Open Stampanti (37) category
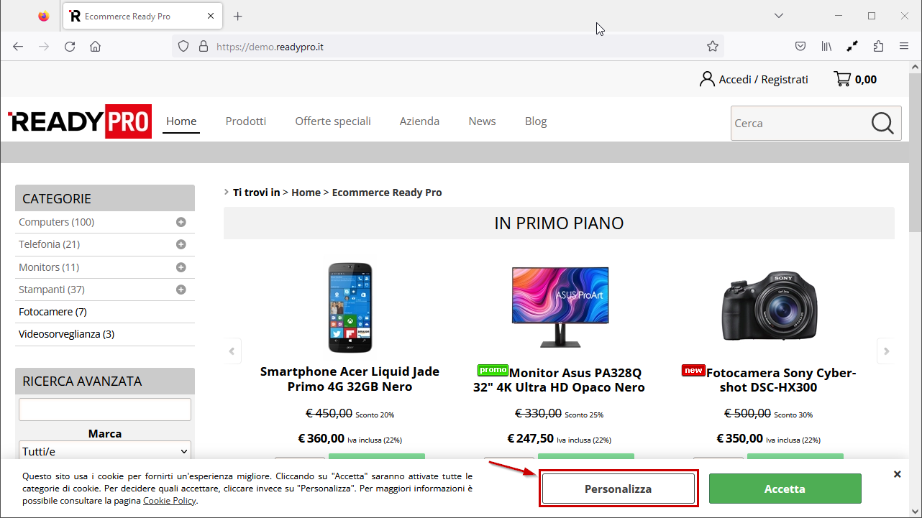 (x=52, y=290)
